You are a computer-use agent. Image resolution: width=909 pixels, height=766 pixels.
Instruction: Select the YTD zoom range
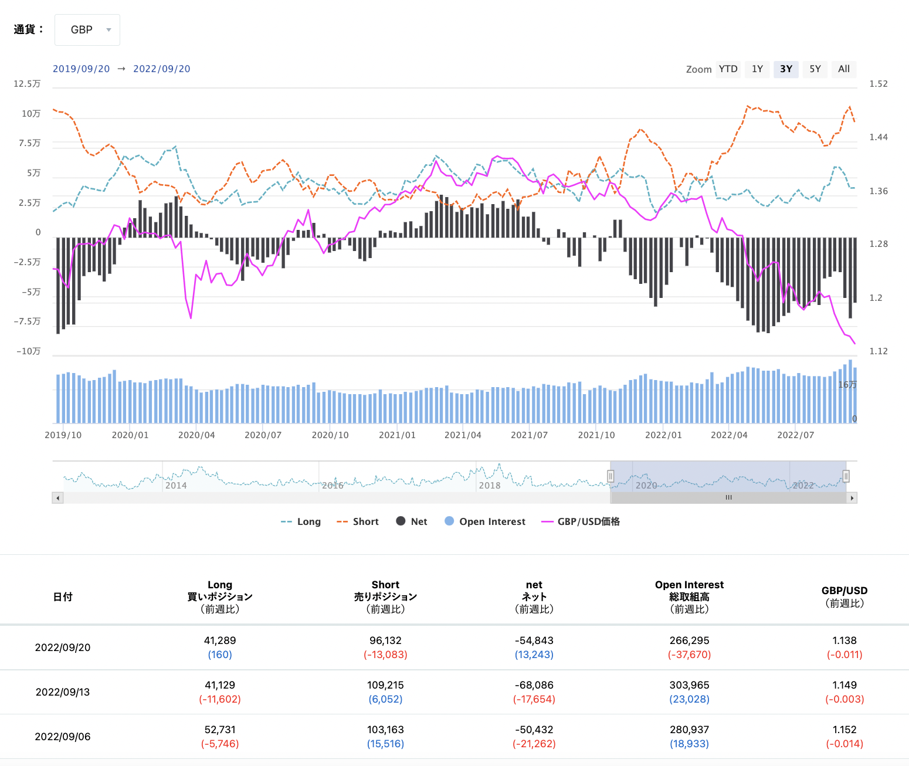[728, 69]
